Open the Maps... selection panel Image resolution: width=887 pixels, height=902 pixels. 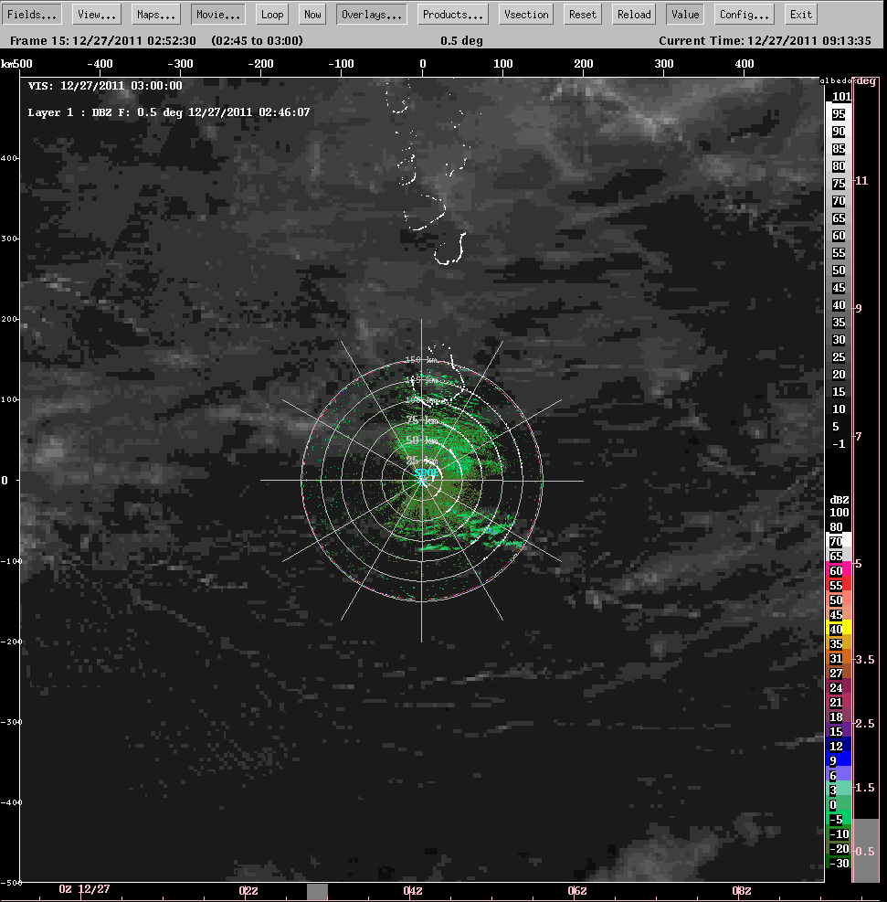coord(157,15)
